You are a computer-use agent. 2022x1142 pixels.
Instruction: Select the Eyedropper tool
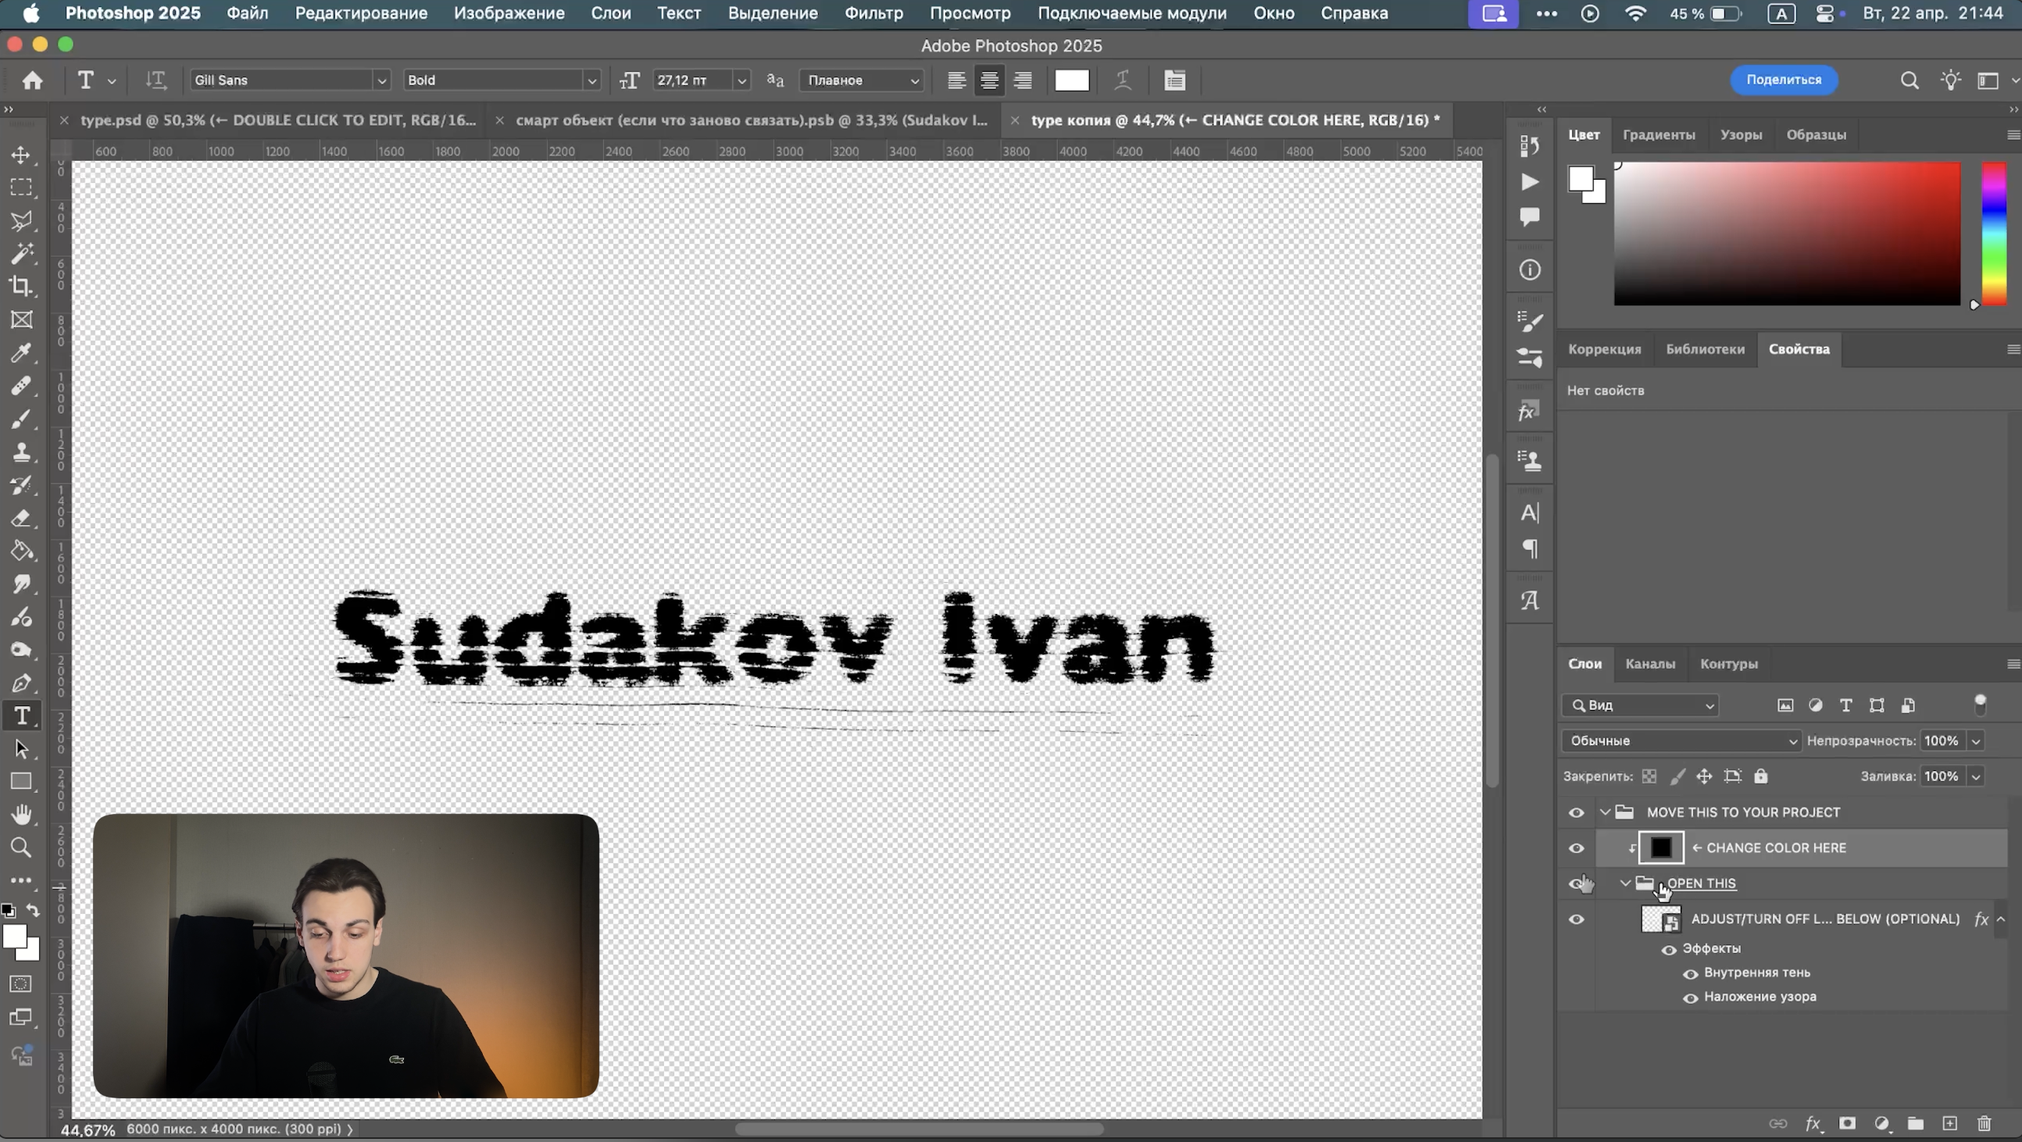[x=21, y=352]
